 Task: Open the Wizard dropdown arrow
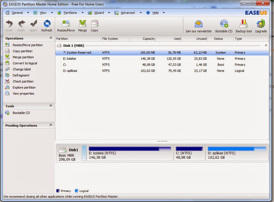pos(109,13)
